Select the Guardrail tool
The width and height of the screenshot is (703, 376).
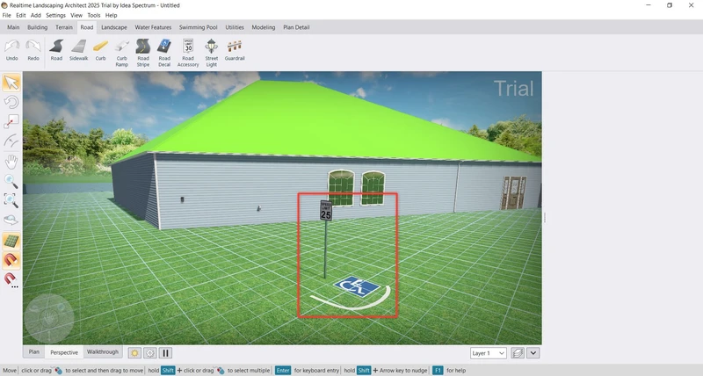click(x=235, y=50)
